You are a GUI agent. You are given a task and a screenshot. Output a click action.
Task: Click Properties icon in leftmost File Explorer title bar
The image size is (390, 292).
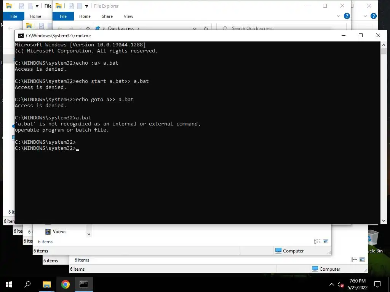22,6
